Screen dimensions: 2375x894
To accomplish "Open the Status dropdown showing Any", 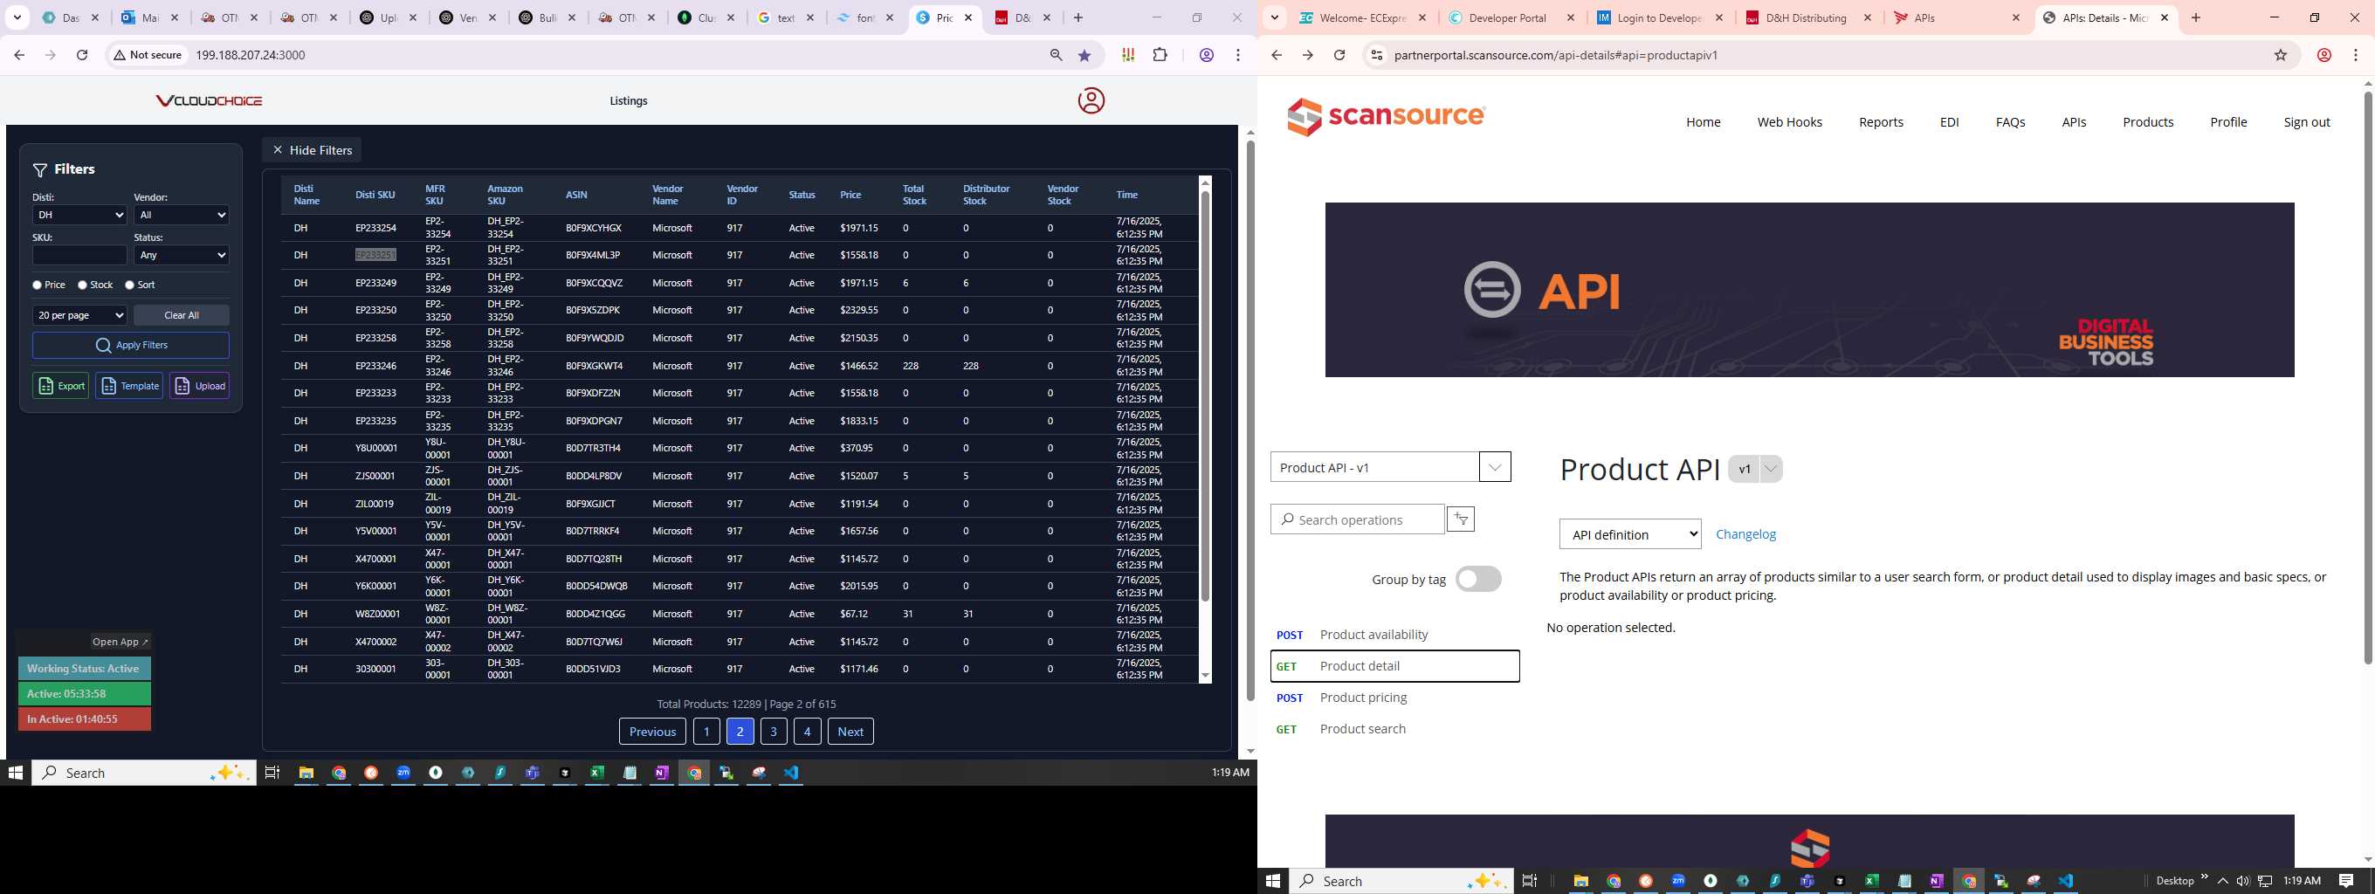I will click(x=182, y=254).
